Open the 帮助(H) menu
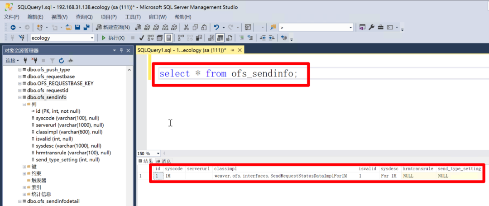 click(183, 17)
